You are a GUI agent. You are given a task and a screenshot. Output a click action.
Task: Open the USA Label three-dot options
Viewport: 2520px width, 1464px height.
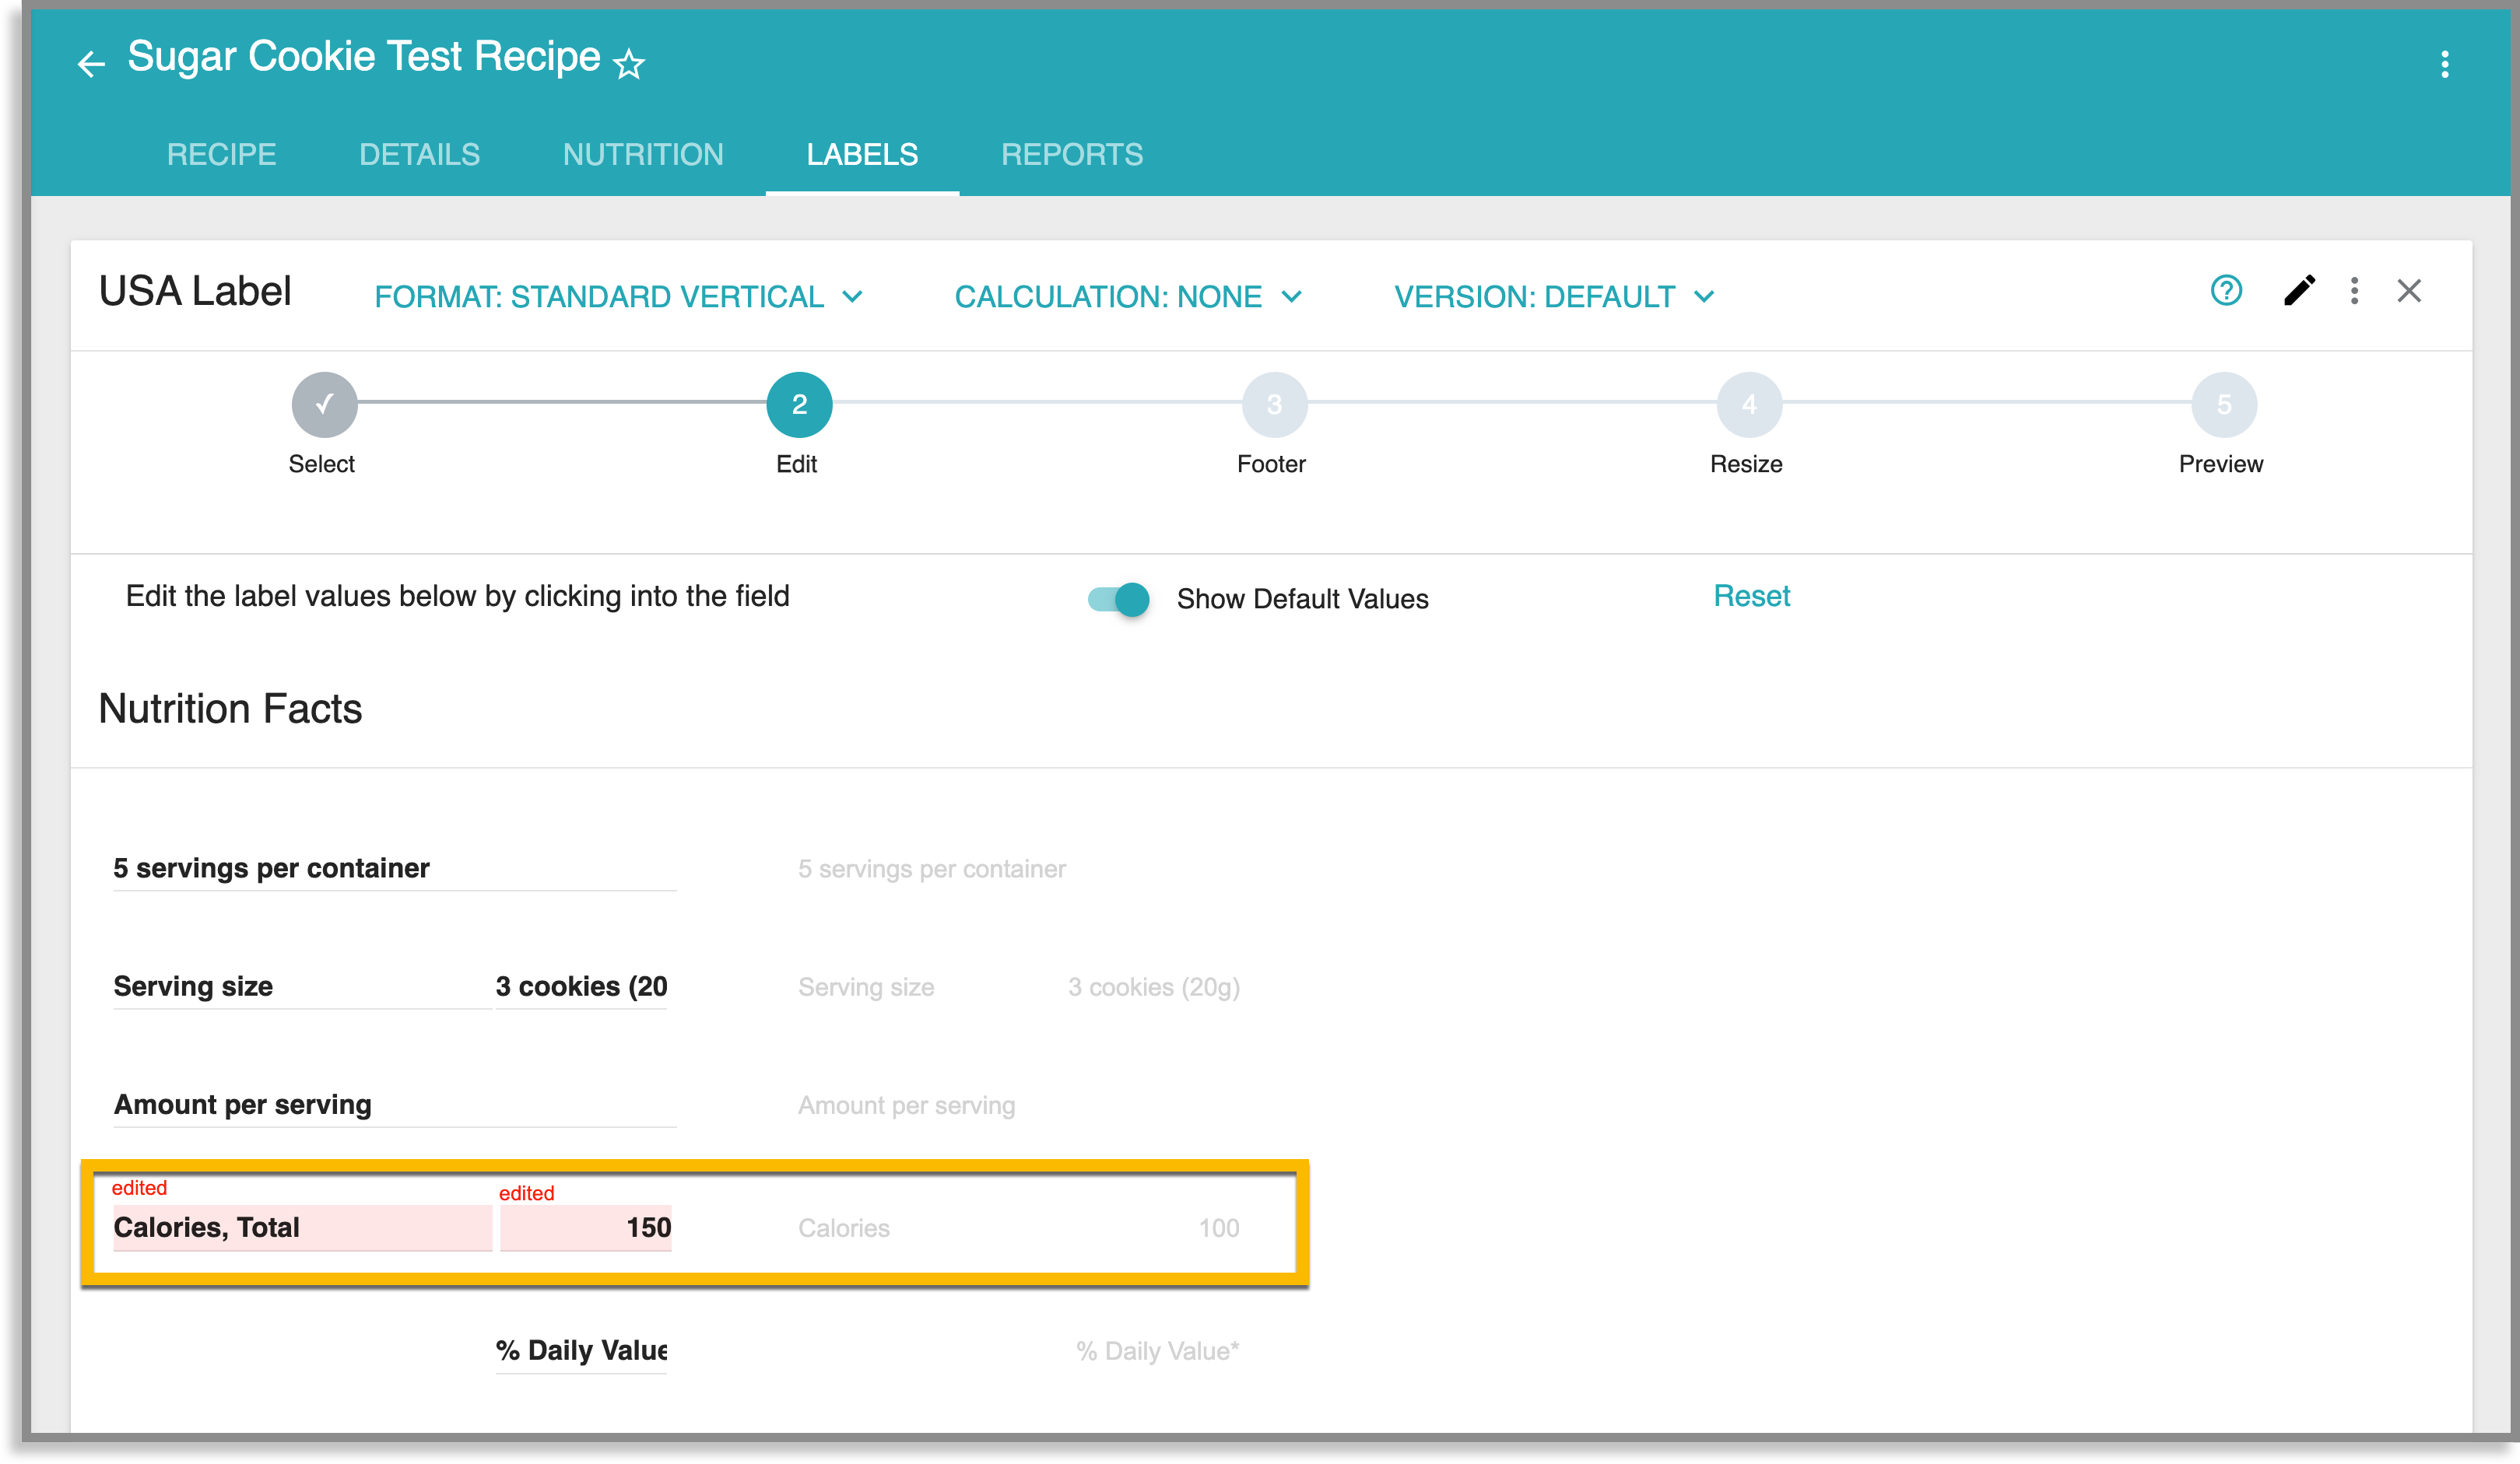[x=2354, y=291]
